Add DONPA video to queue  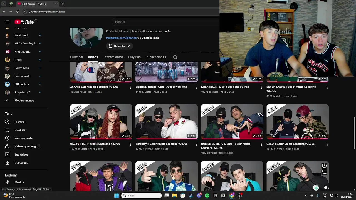pos(324,172)
